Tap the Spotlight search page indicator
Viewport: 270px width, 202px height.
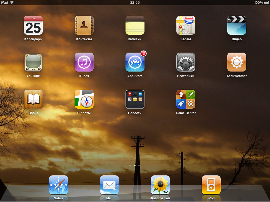coord(130,166)
